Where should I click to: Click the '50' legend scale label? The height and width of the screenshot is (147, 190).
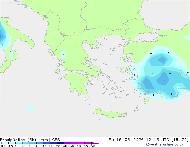pos(93,146)
